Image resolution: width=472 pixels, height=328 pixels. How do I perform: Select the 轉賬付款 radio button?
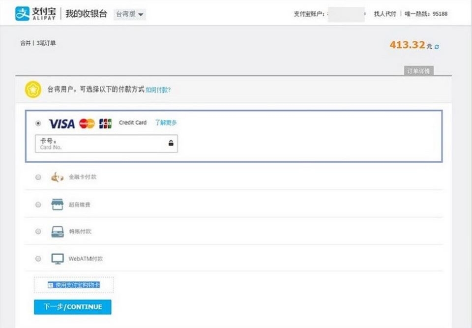(38, 231)
